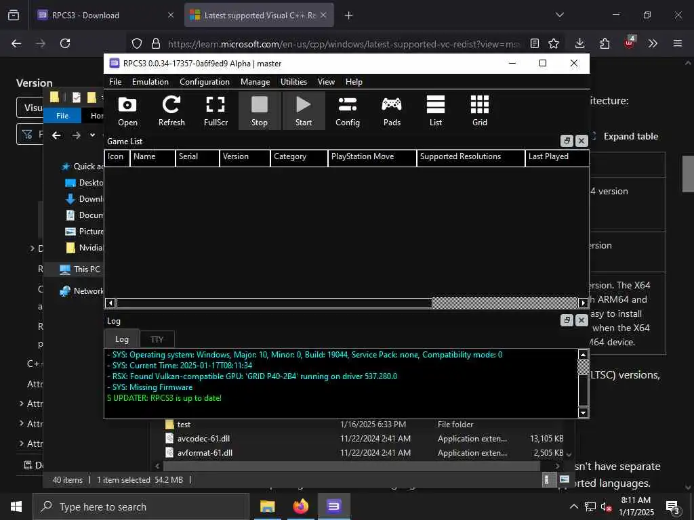Float the Log panel
Image resolution: width=694 pixels, height=520 pixels.
[567, 320]
